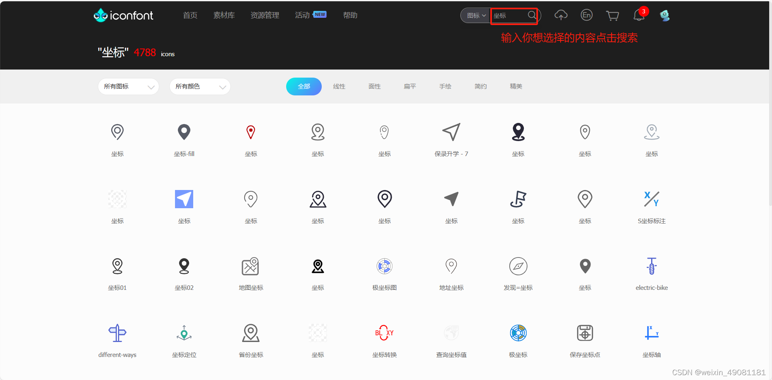Screen dimensions: 772x380
Task: Click the 帮助 link
Action: pyautogui.click(x=350, y=15)
